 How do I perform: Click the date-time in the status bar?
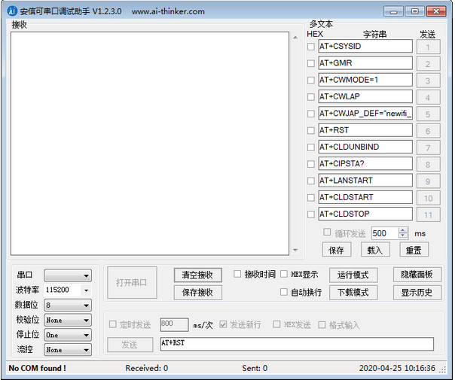[x=397, y=368]
